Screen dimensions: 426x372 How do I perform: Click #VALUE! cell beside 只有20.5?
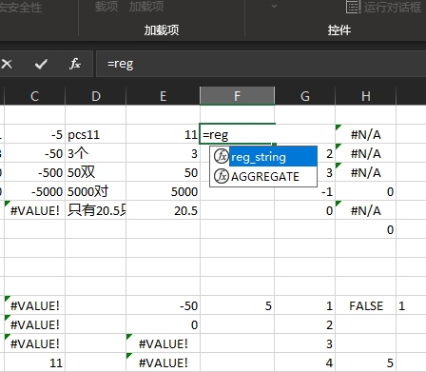(34, 210)
